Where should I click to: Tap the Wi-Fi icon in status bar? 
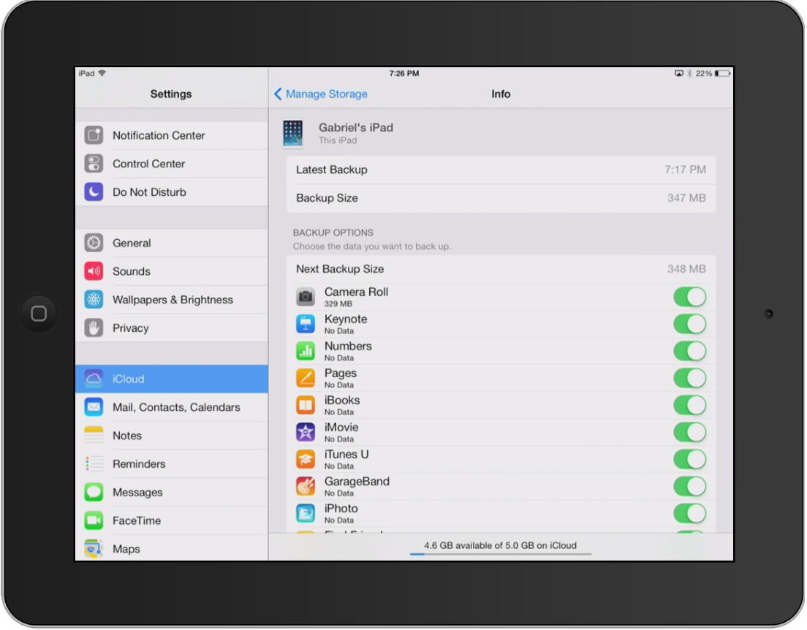pyautogui.click(x=102, y=73)
